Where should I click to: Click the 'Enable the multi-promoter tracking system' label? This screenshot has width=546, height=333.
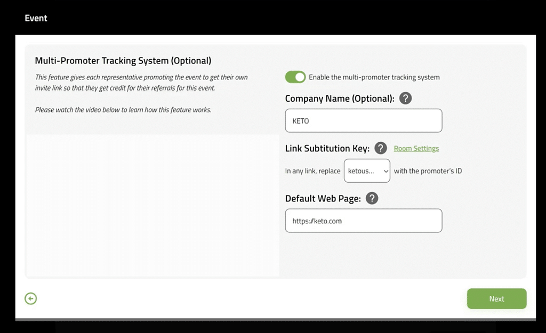374,77
